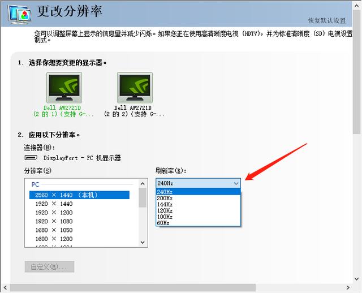Click the resolution list scroll up arrow
This screenshot has height=293, width=362.
click(x=143, y=184)
